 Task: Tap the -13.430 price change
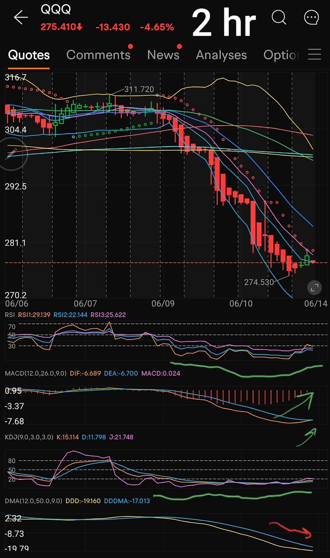(x=113, y=27)
